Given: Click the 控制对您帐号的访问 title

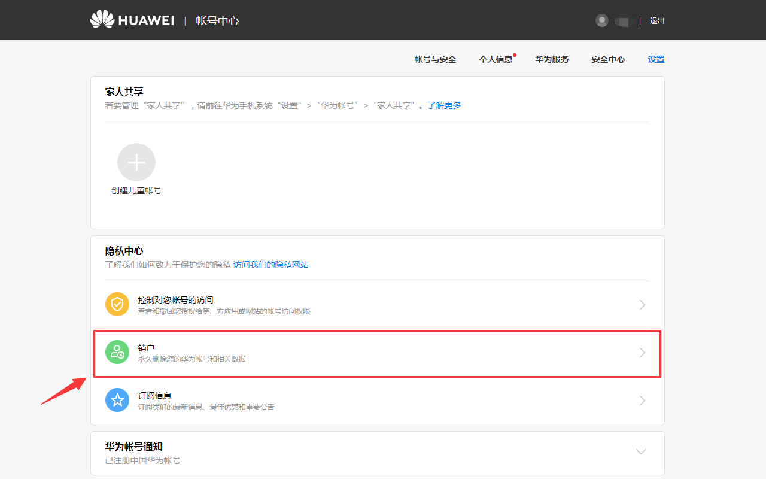Looking at the screenshot, I should click(x=175, y=300).
